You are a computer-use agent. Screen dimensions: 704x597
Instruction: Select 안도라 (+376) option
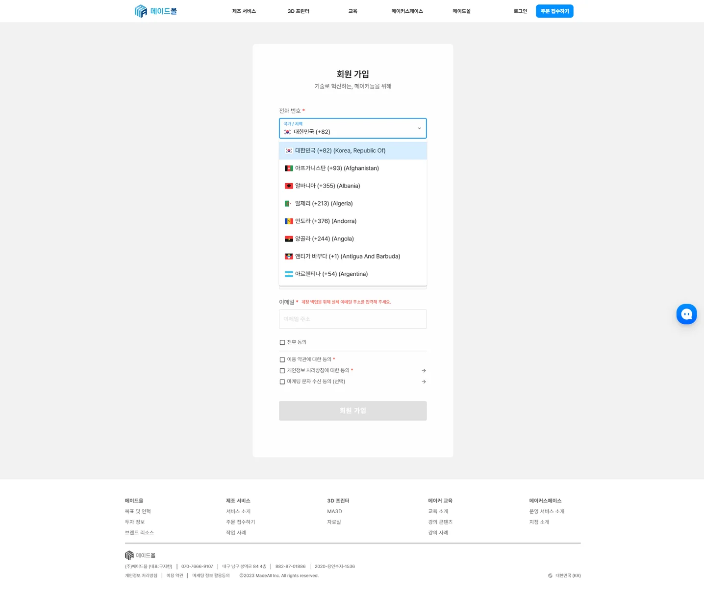(352, 221)
